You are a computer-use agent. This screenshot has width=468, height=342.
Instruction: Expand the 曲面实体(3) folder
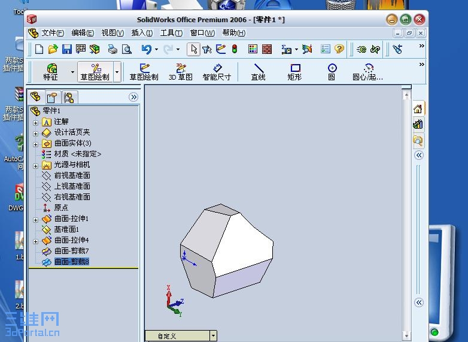pyautogui.click(x=35, y=144)
